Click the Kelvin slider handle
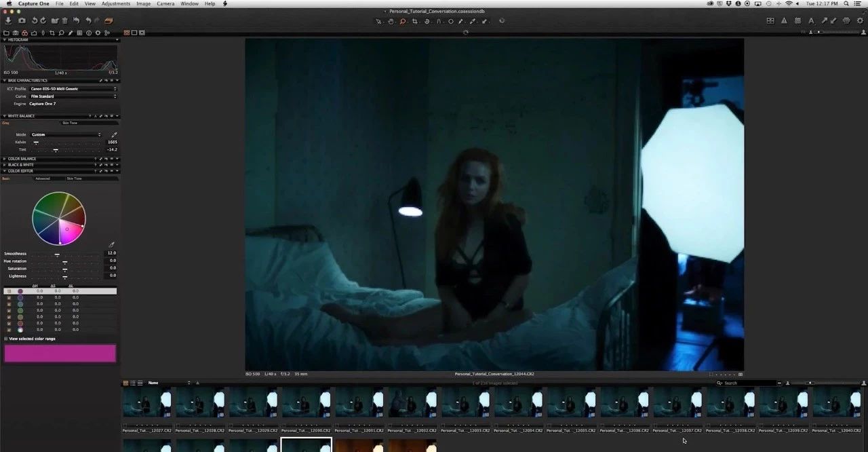Screen dimensions: 868x452 (x=36, y=143)
